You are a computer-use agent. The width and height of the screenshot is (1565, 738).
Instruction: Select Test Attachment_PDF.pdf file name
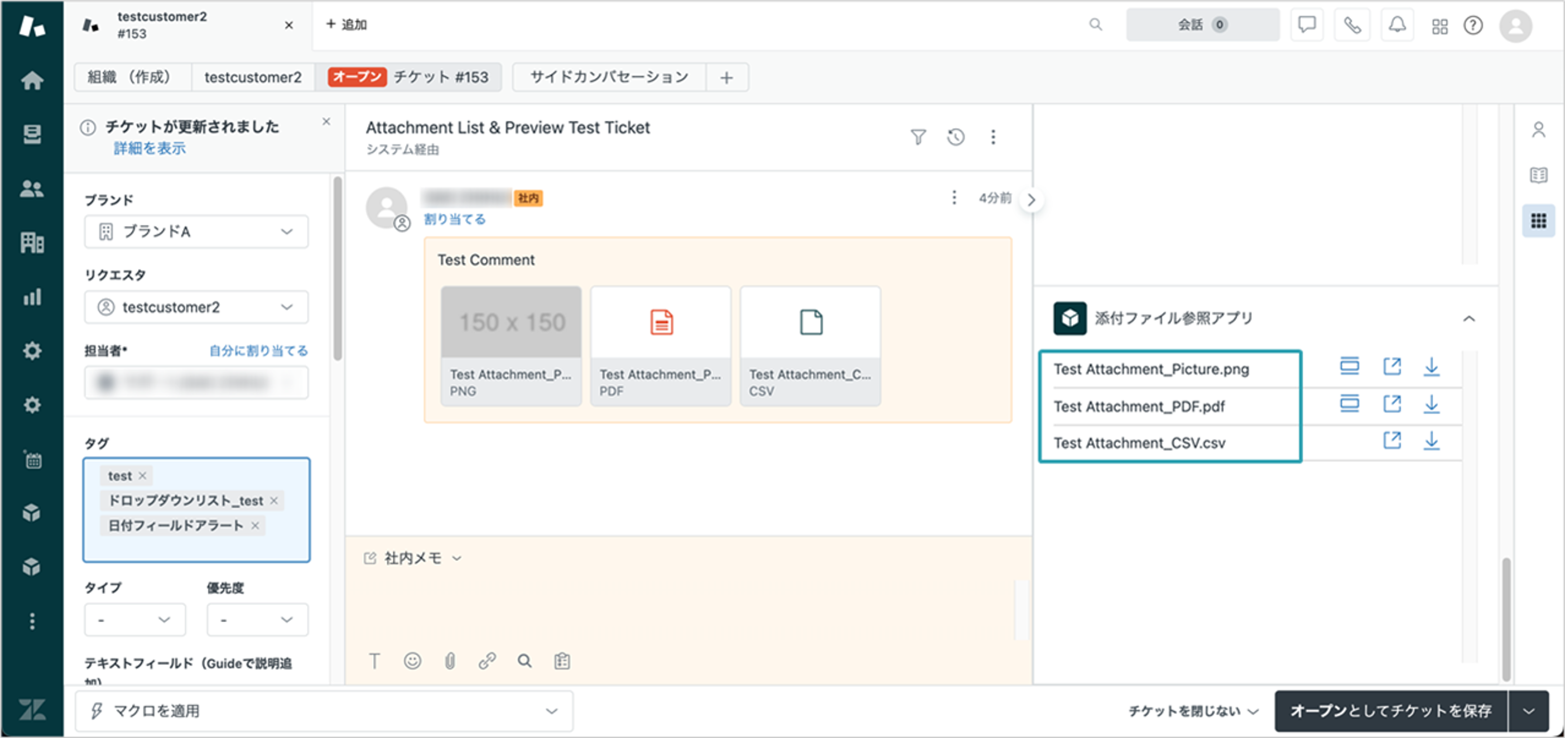point(1139,406)
